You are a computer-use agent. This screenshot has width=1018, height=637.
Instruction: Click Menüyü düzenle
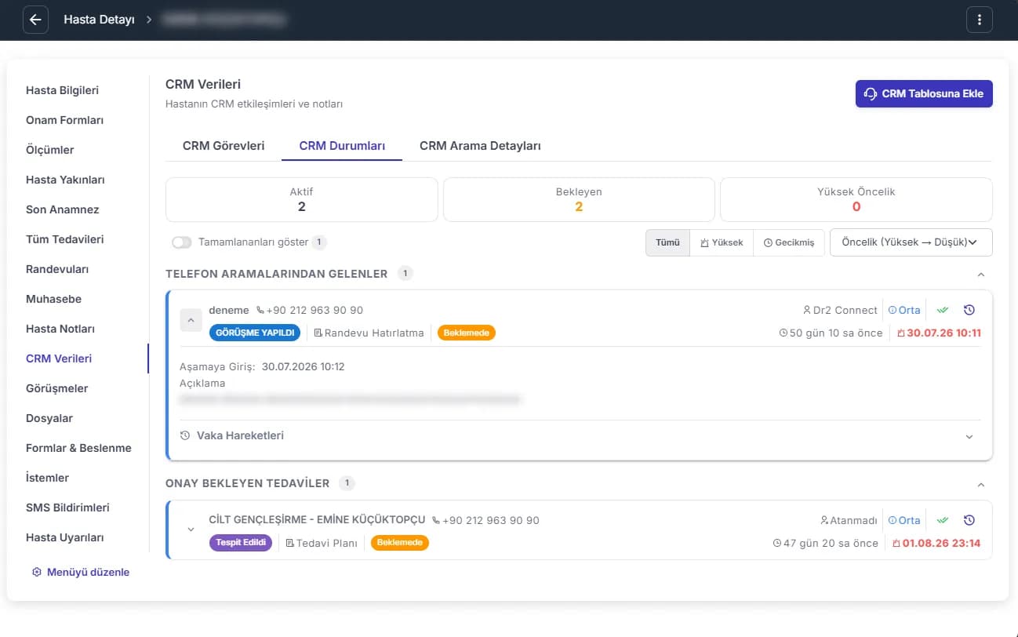coord(81,572)
